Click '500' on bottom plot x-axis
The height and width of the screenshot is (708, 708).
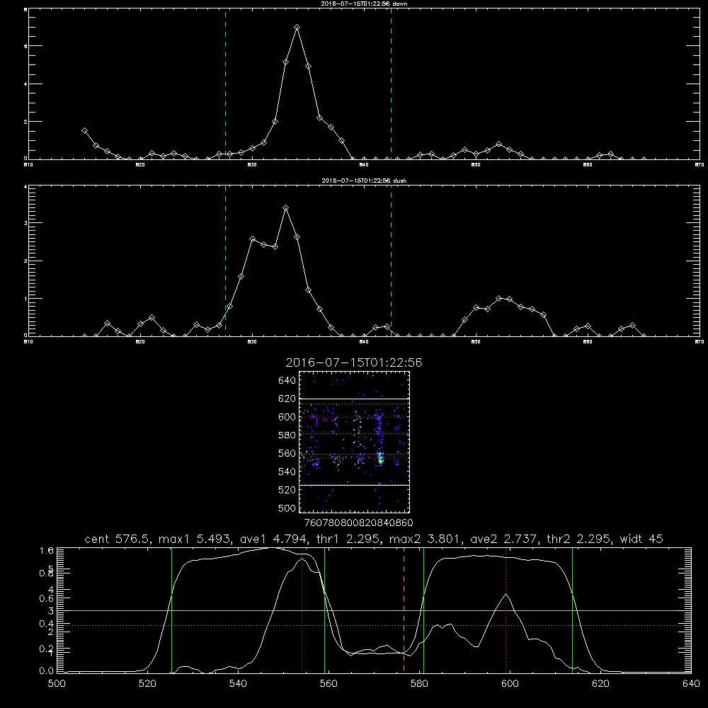pyautogui.click(x=57, y=684)
